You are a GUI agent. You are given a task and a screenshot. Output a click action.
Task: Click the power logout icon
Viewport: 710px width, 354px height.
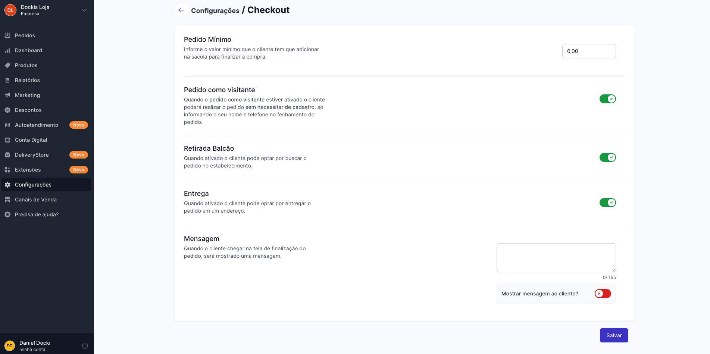(85, 346)
